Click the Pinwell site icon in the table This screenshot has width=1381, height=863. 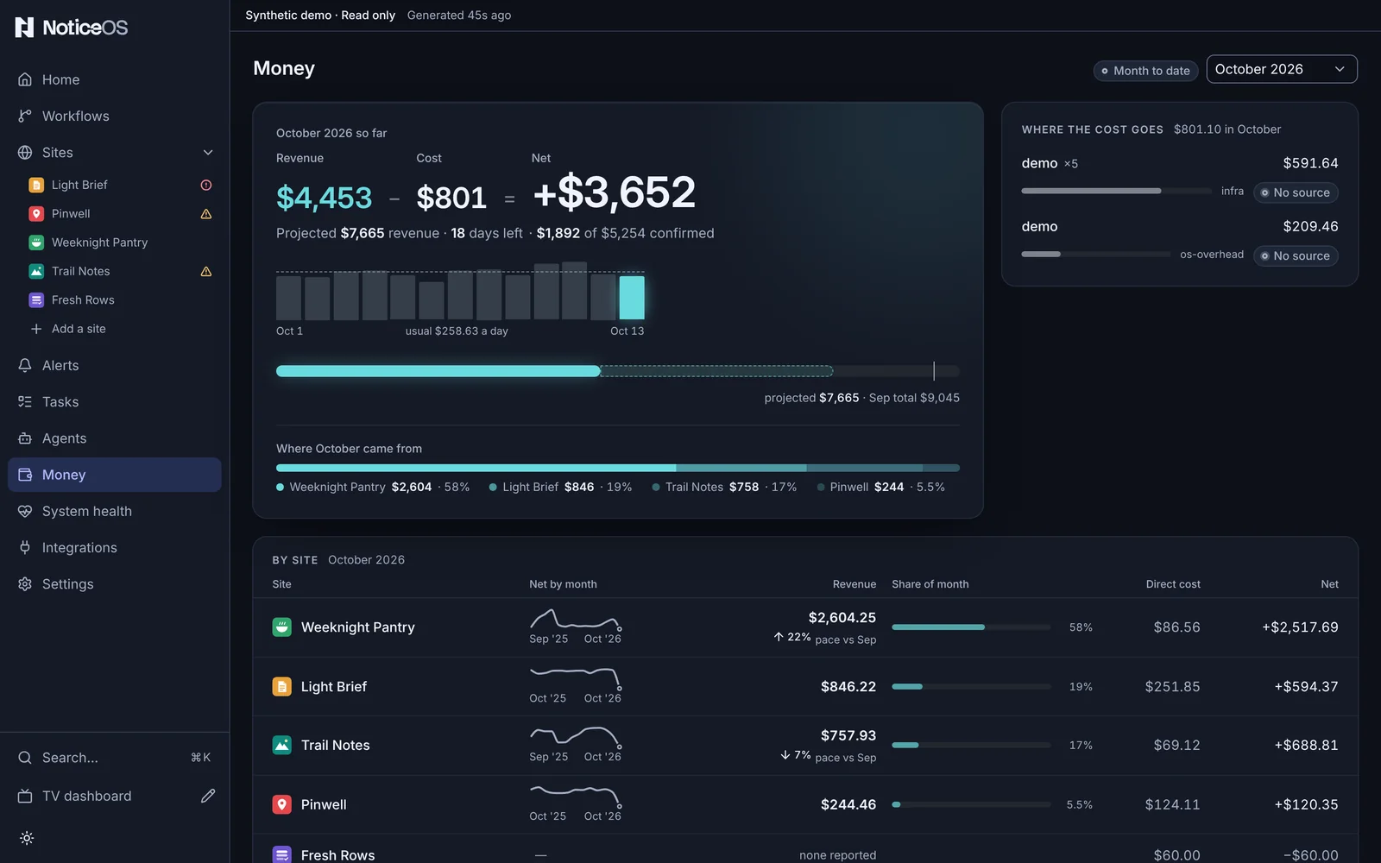(281, 804)
